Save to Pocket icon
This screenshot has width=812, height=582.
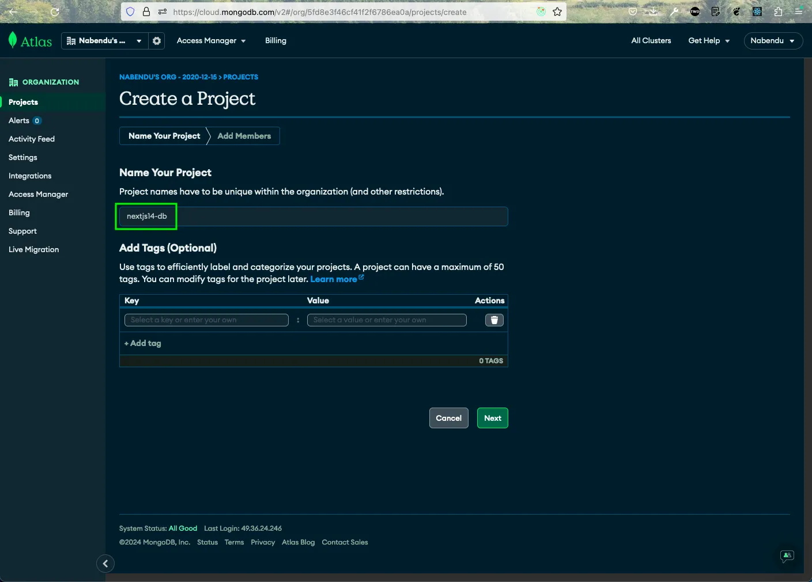pos(633,12)
